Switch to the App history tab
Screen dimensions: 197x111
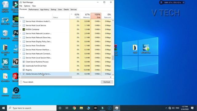pyautogui.click(x=45, y=10)
